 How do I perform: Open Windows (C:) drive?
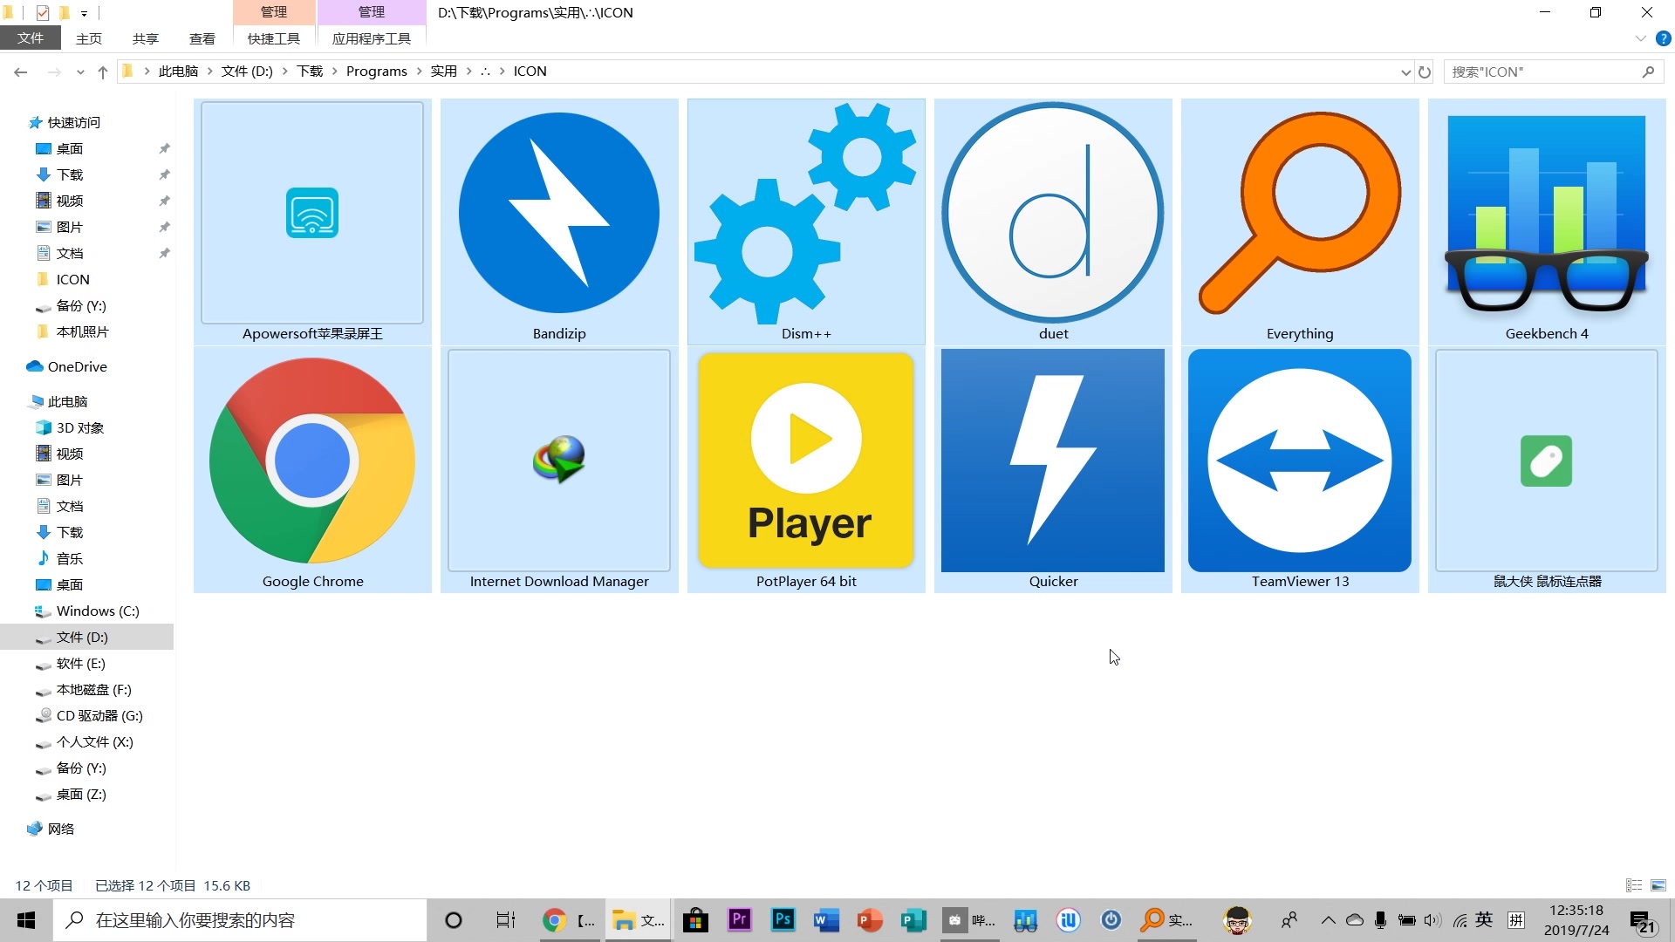[x=97, y=611]
